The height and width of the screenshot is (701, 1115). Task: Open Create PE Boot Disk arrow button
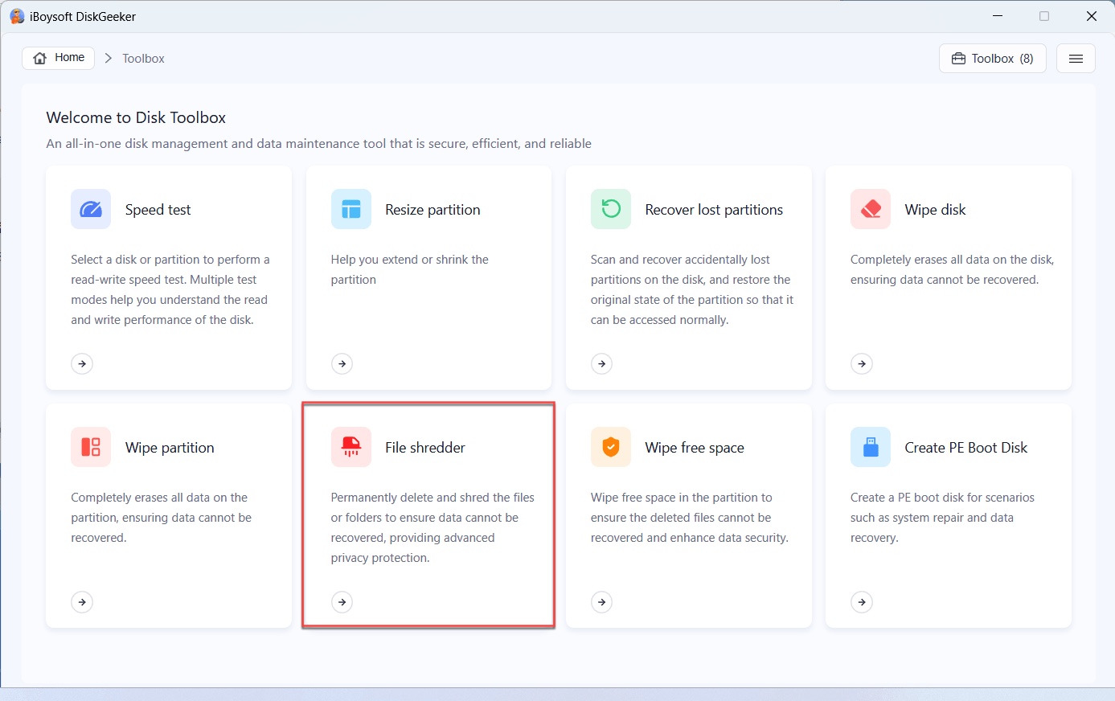point(862,602)
